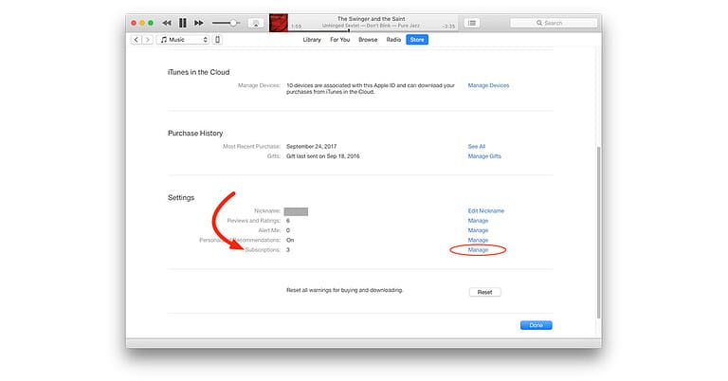Go back with the left chevron
This screenshot has width=728, height=381.
coord(136,40)
